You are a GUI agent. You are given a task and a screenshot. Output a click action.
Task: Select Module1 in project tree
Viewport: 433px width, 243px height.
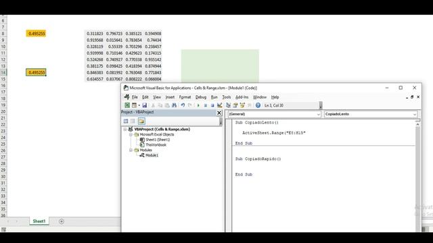pyautogui.click(x=152, y=155)
